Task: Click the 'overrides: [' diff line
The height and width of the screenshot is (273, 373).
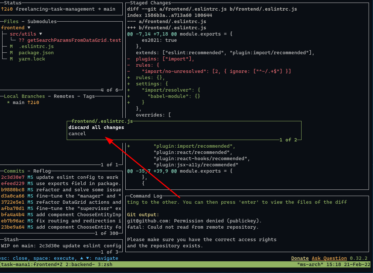Action: [x=154, y=115]
